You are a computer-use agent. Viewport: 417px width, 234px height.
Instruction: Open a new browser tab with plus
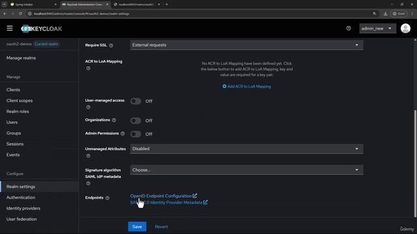(x=167, y=5)
